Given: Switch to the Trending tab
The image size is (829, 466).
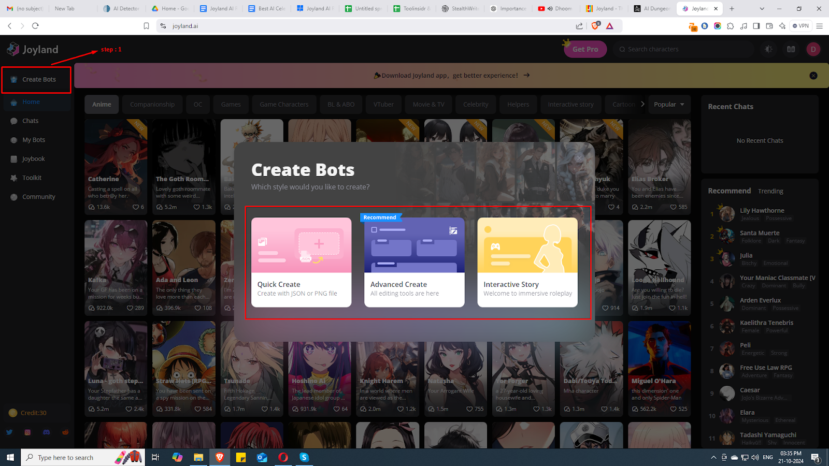Looking at the screenshot, I should (770, 191).
